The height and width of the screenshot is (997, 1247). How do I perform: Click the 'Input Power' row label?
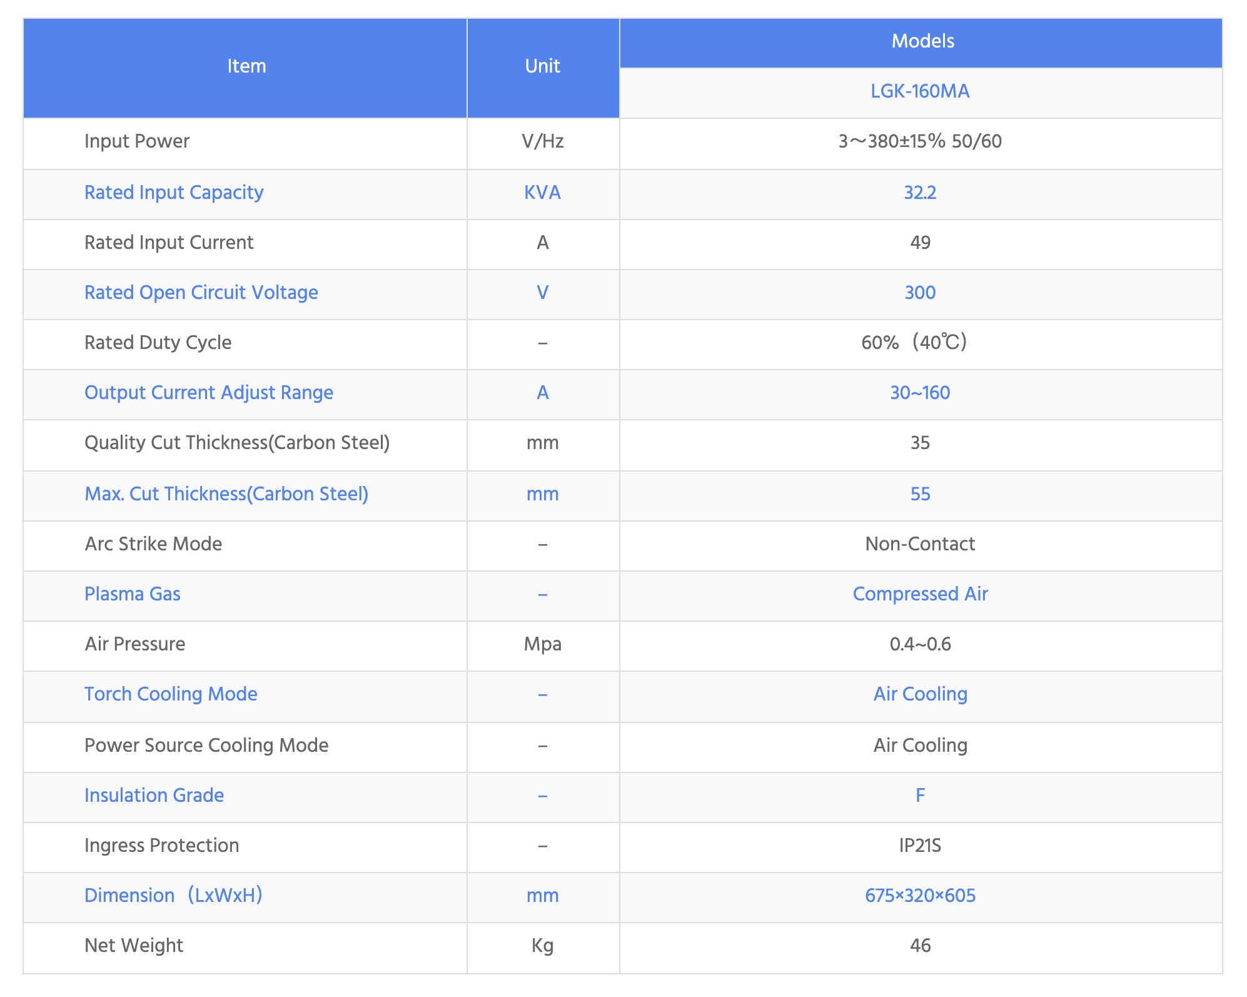coord(137,141)
